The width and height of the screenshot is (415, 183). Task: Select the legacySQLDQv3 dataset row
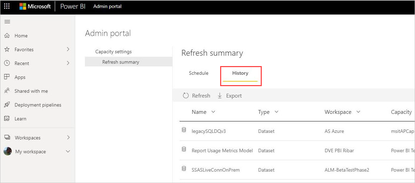coord(297,131)
